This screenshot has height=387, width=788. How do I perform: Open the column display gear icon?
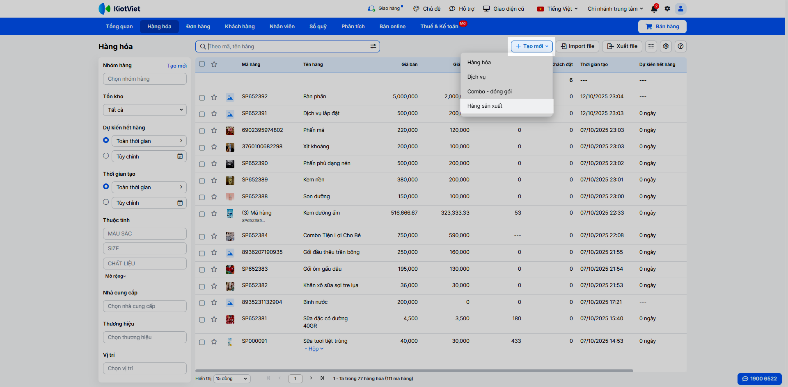666,46
